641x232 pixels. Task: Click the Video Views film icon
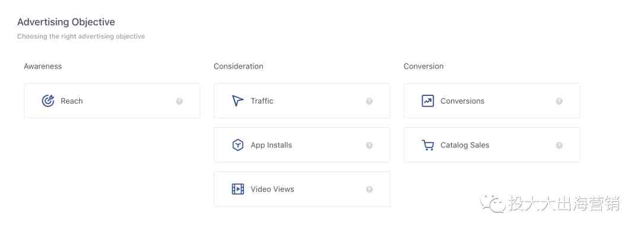[x=237, y=189]
